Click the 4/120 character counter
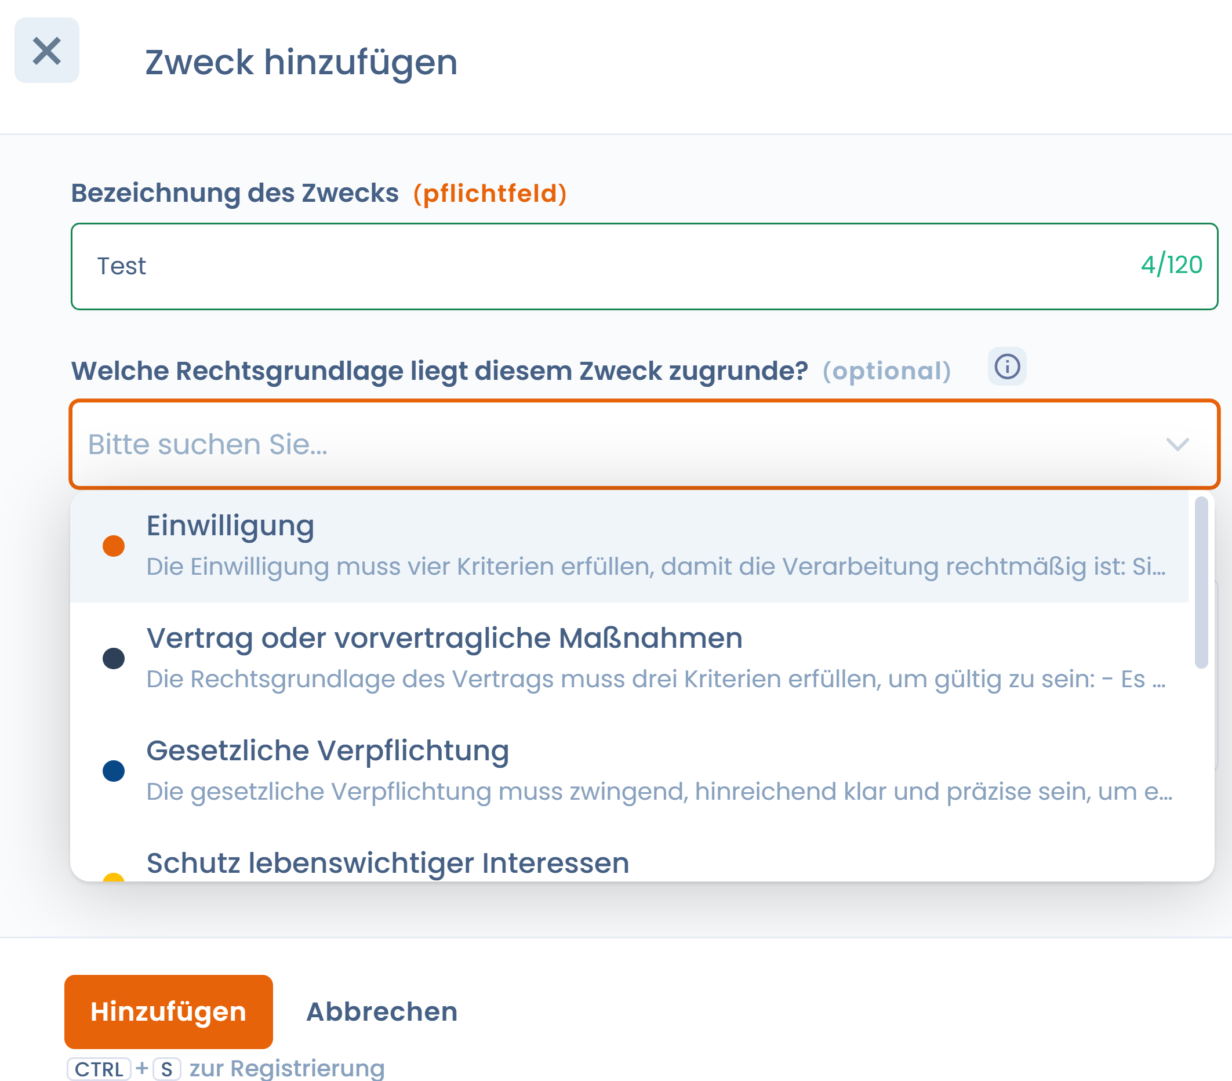Screen dimensions: 1232x1081 click(x=1171, y=264)
